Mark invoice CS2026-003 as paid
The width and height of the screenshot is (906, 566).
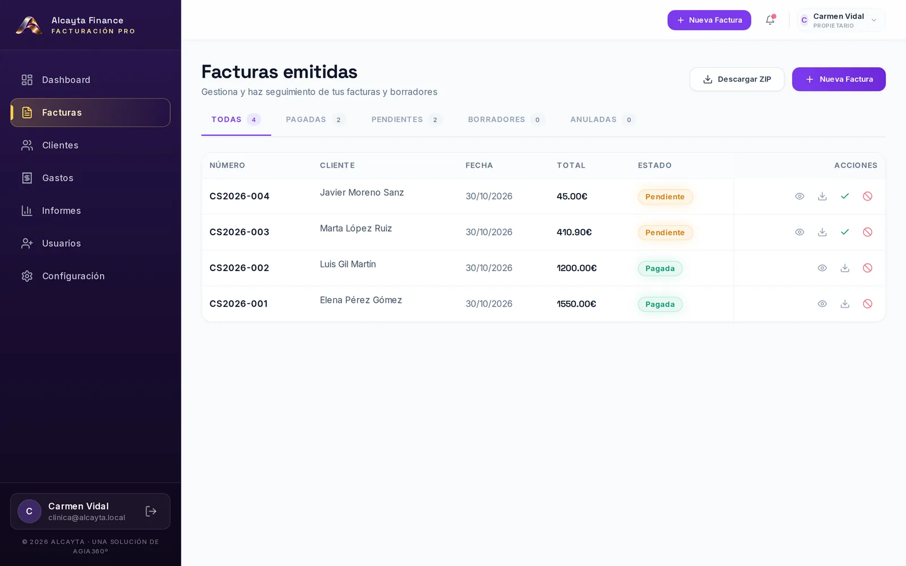coord(845,232)
